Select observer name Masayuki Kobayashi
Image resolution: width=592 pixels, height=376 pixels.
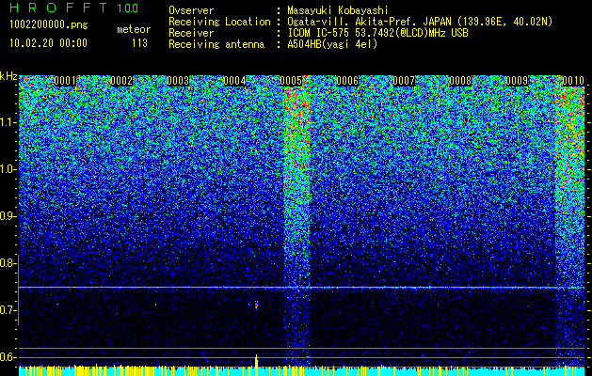click(x=337, y=11)
